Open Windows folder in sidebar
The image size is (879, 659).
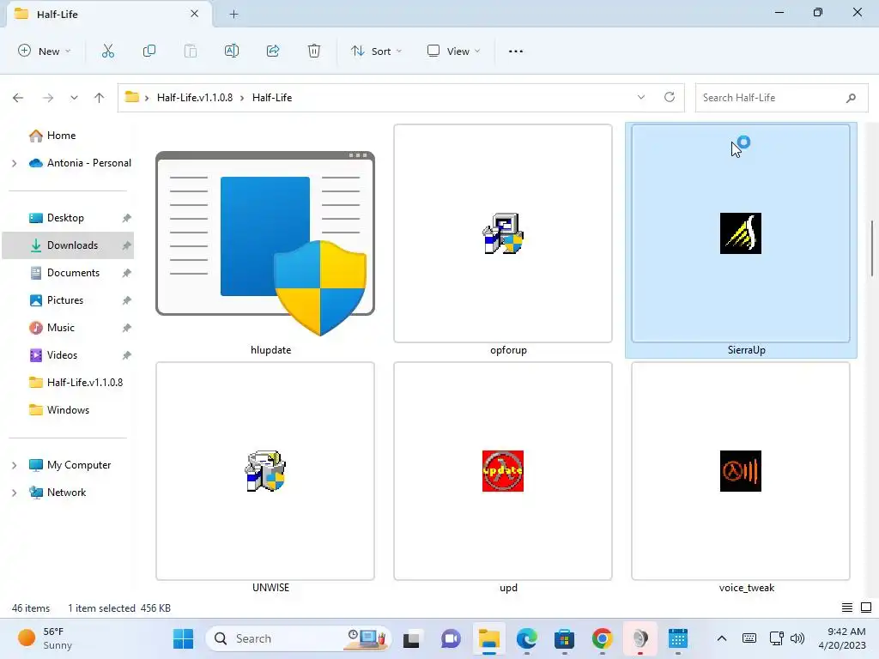[69, 410]
